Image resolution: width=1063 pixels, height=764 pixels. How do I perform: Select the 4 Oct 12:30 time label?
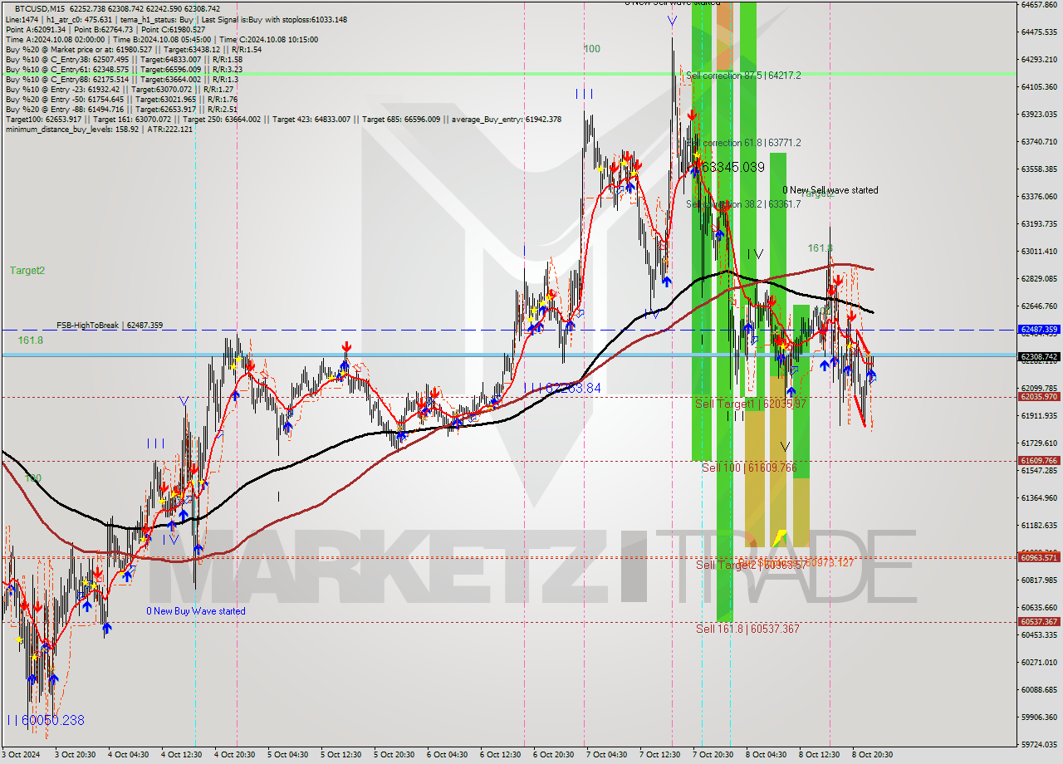pos(182,755)
